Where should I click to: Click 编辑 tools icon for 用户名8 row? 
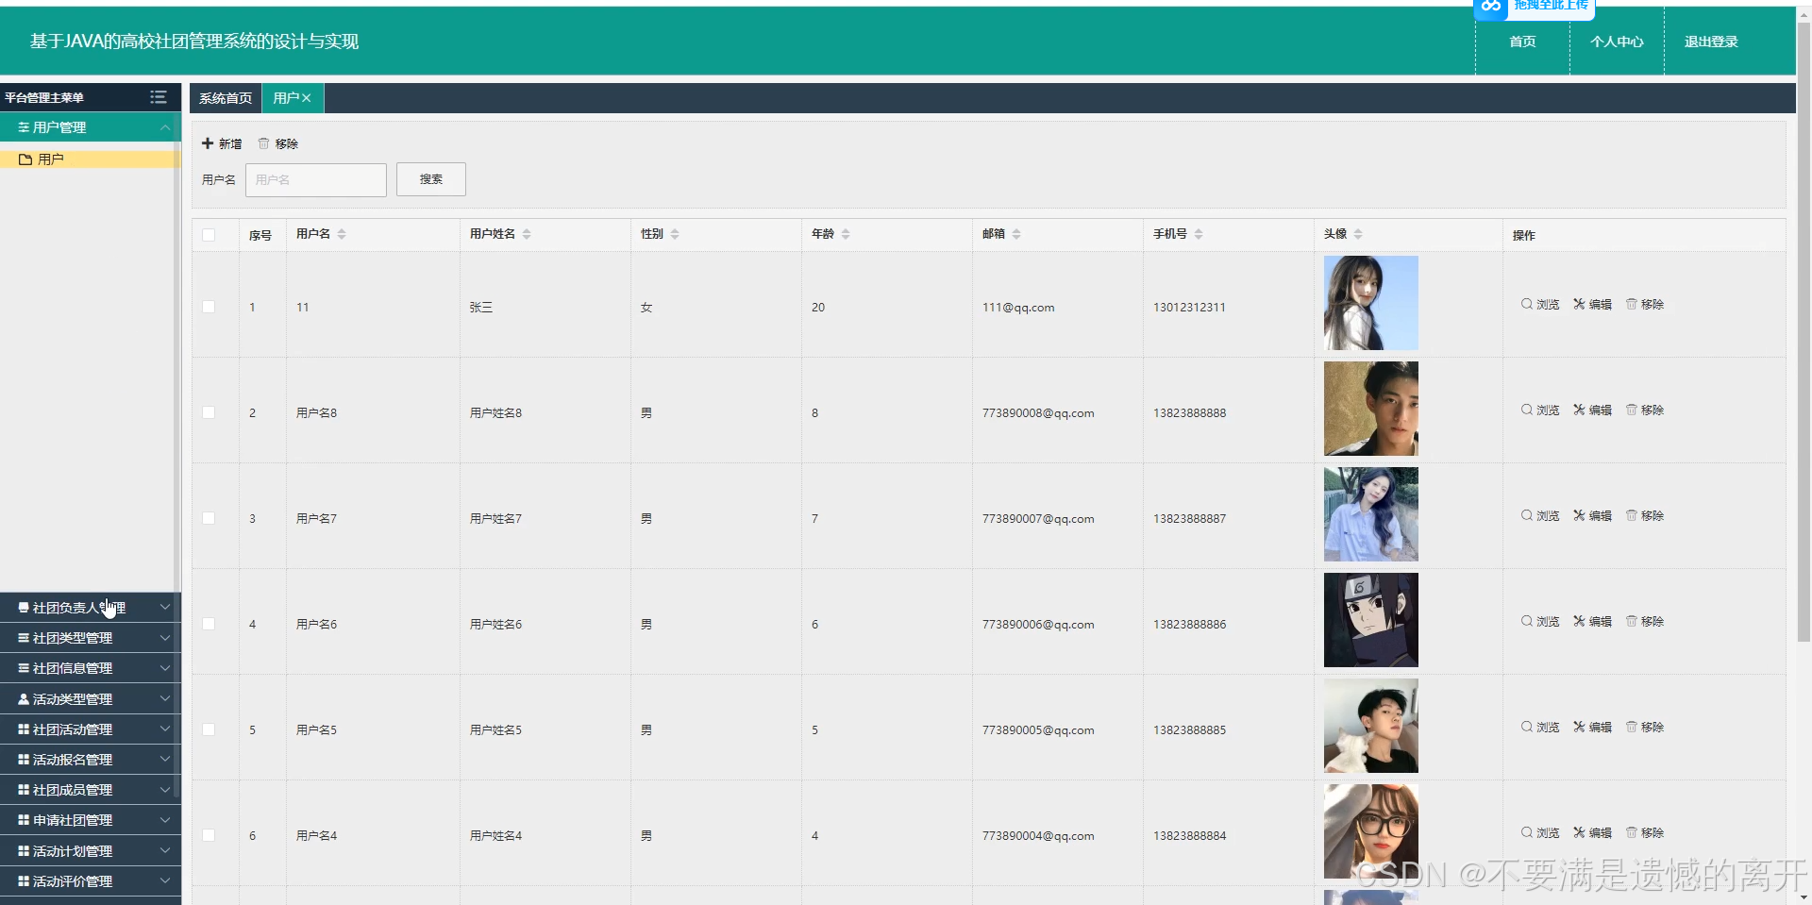pyautogui.click(x=1579, y=410)
